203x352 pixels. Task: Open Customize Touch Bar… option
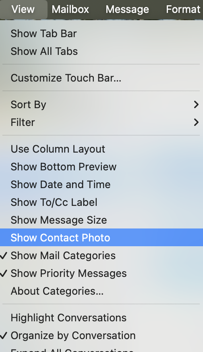coord(101,78)
